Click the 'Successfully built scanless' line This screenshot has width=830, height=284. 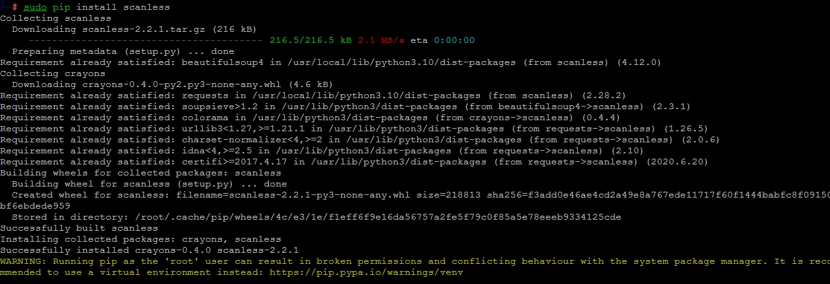70,228
